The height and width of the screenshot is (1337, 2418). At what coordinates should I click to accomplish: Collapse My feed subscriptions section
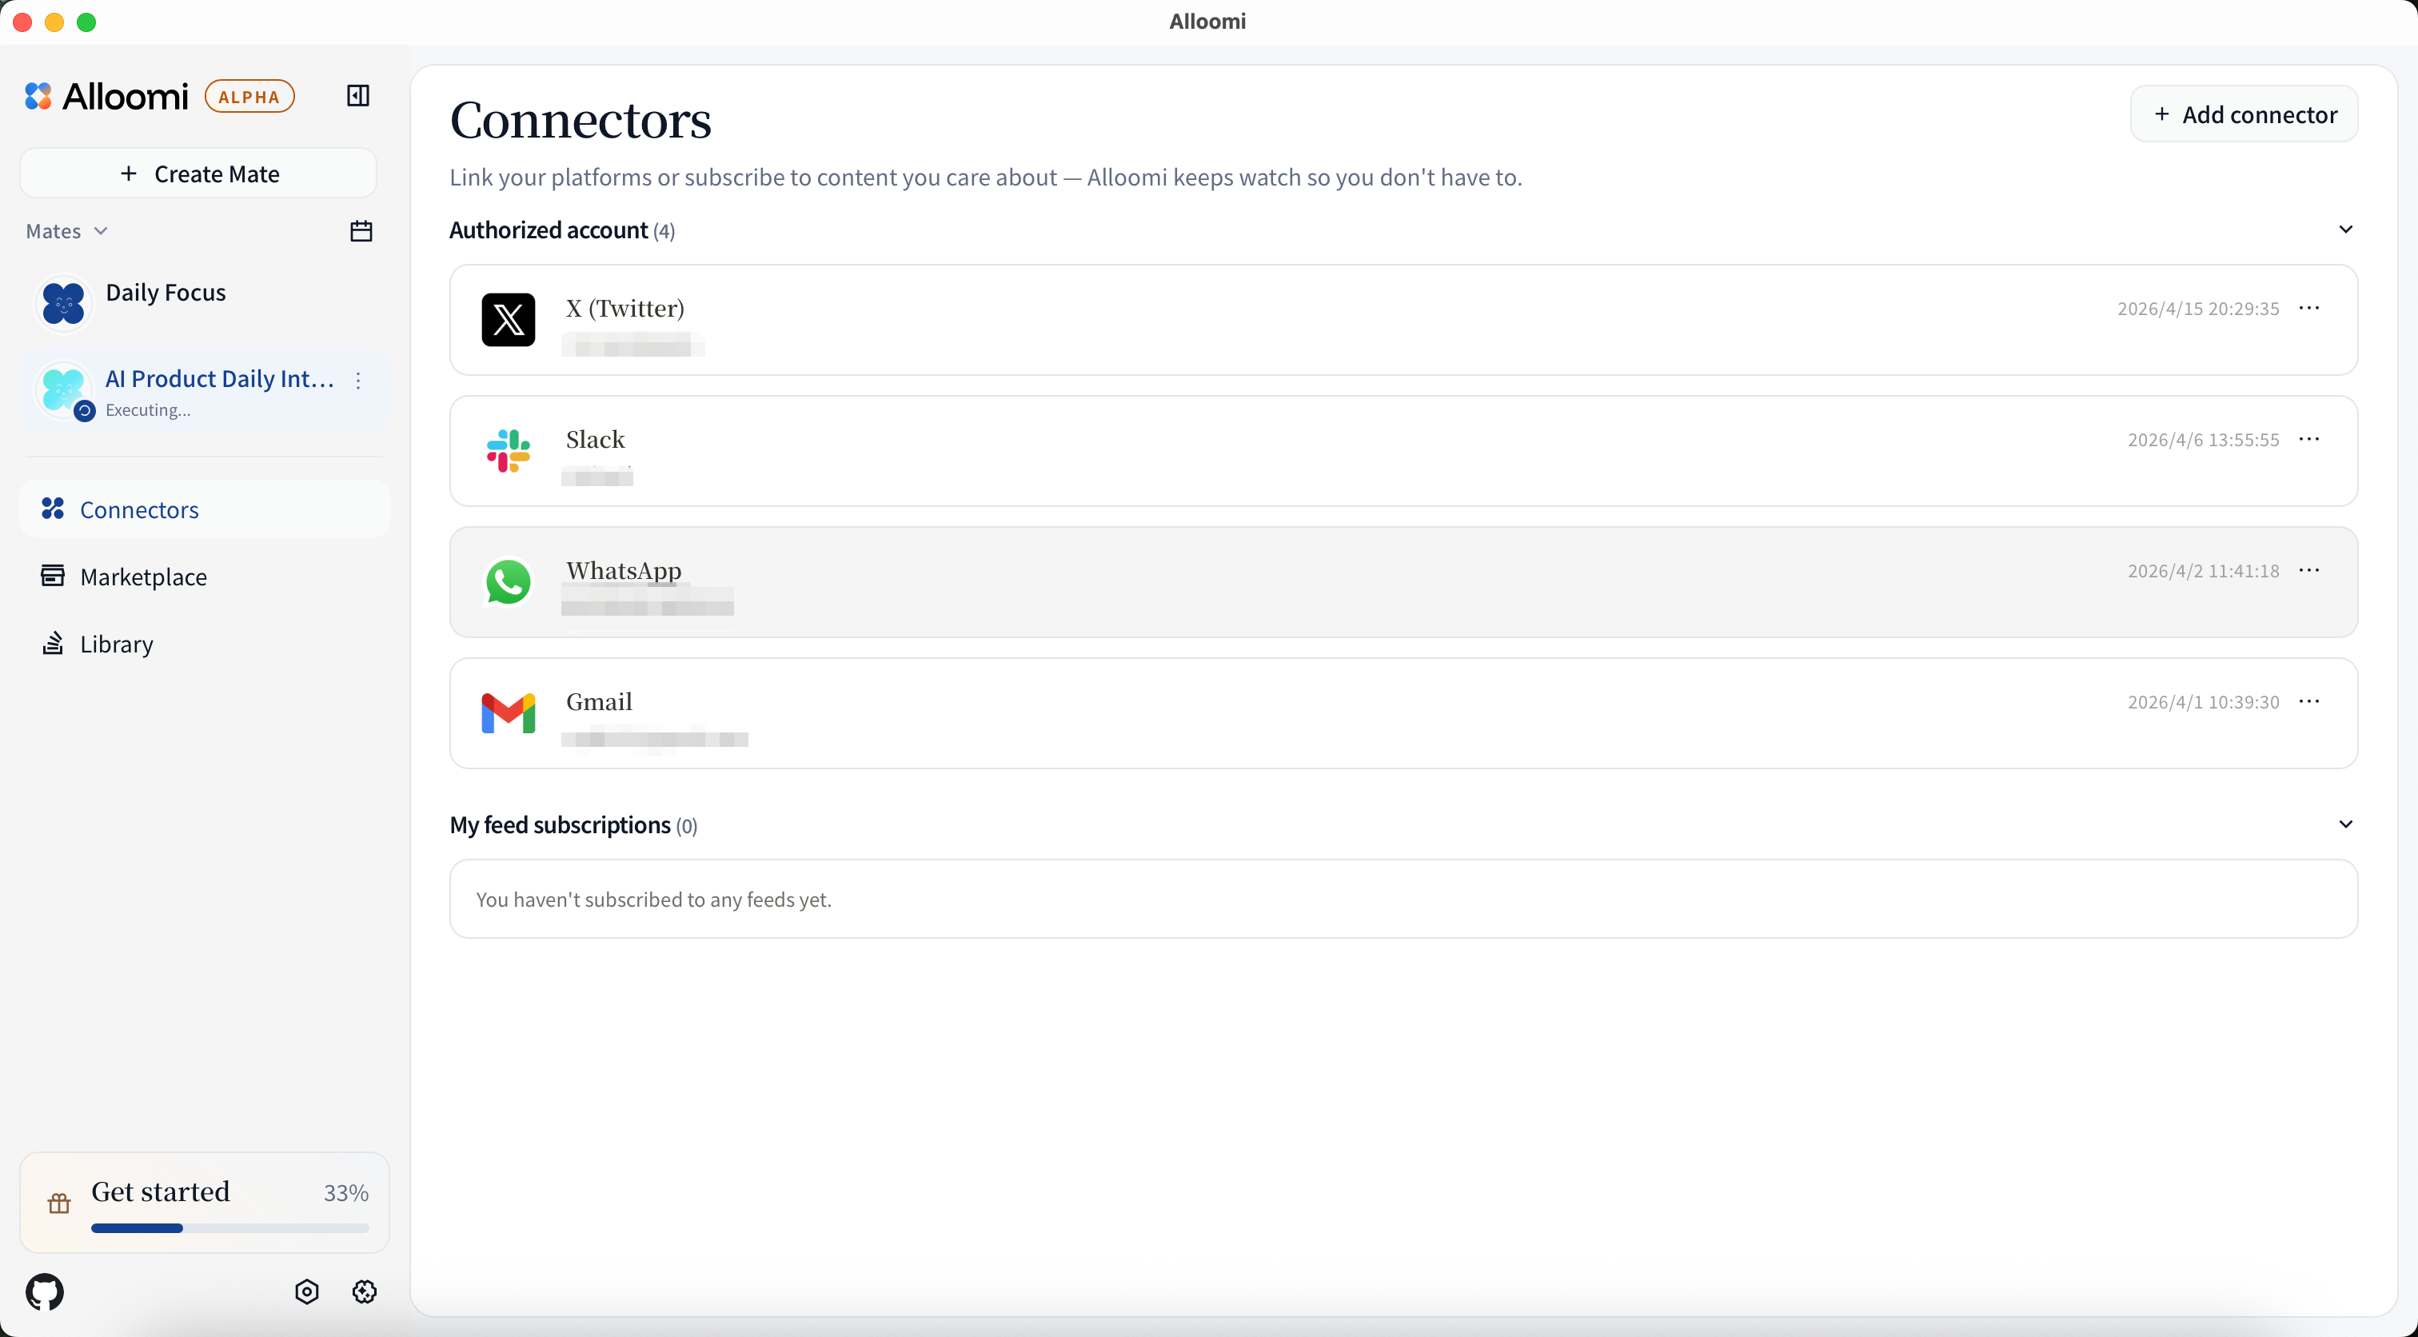point(2344,824)
